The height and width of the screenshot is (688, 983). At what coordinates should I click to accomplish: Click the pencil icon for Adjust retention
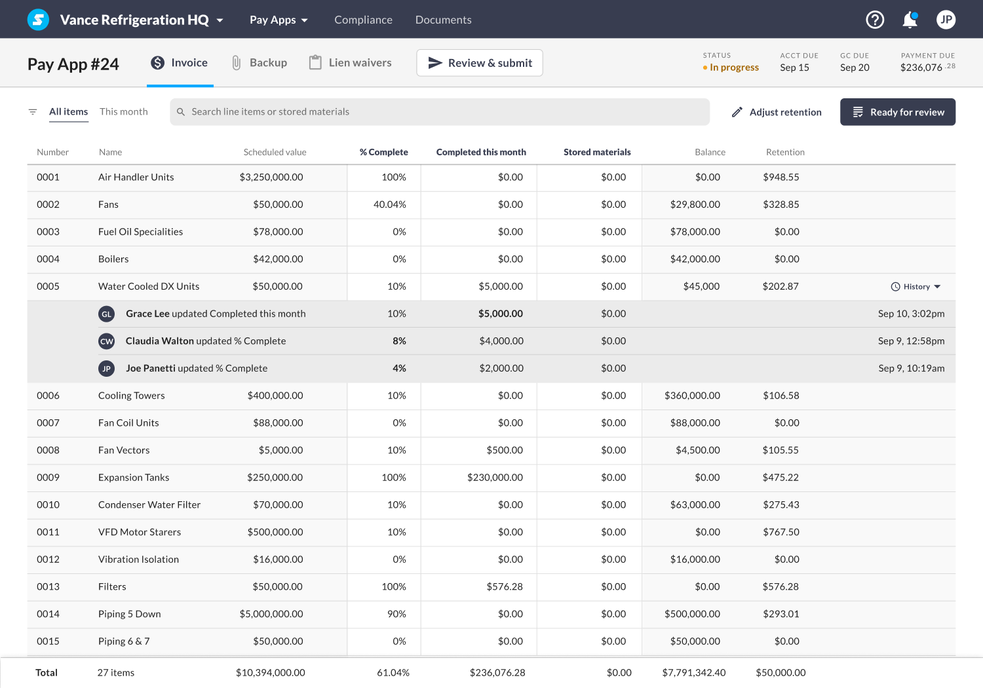pos(737,111)
